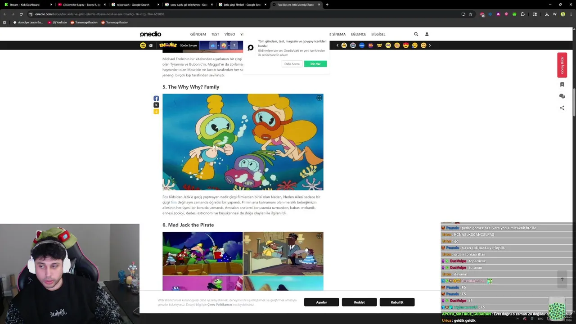Click the Onedio logo
This screenshot has height=324, width=576.
(x=150, y=34)
